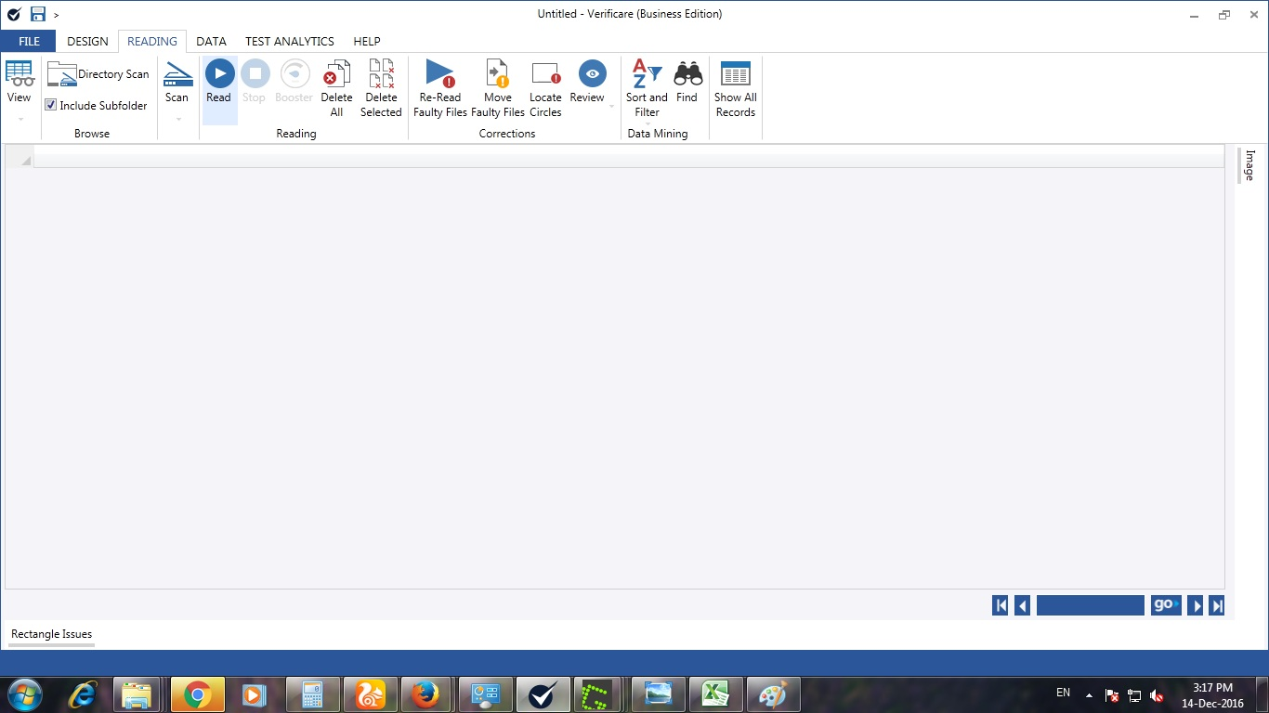1269x713 pixels.
Task: Click the Delete Selected icon
Action: point(381,74)
